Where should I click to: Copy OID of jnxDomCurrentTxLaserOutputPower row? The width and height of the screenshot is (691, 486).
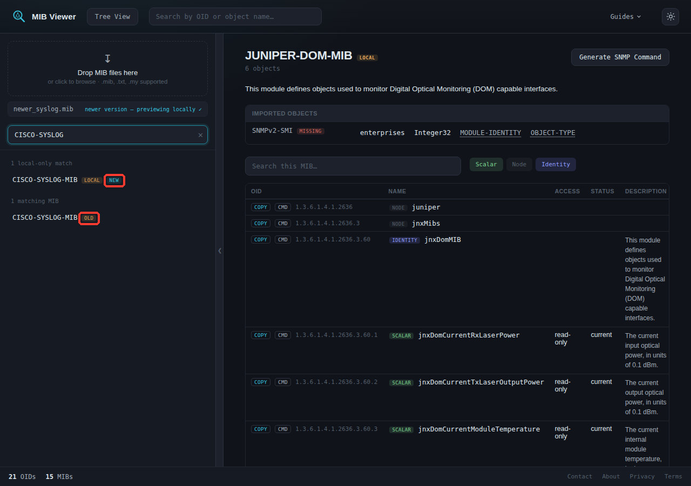(261, 382)
